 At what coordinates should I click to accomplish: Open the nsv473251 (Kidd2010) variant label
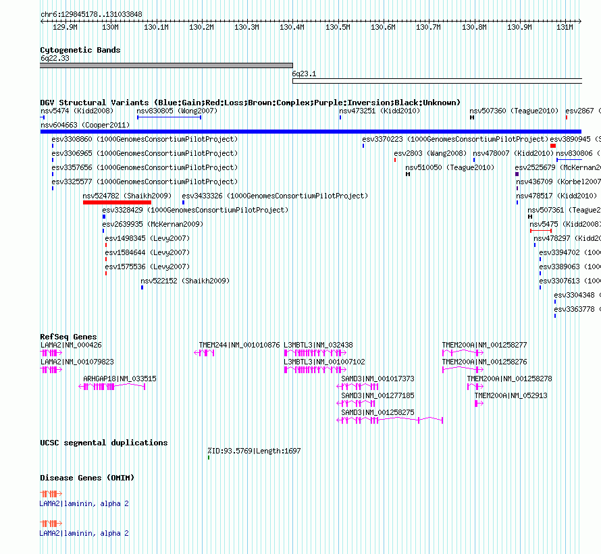(x=380, y=111)
